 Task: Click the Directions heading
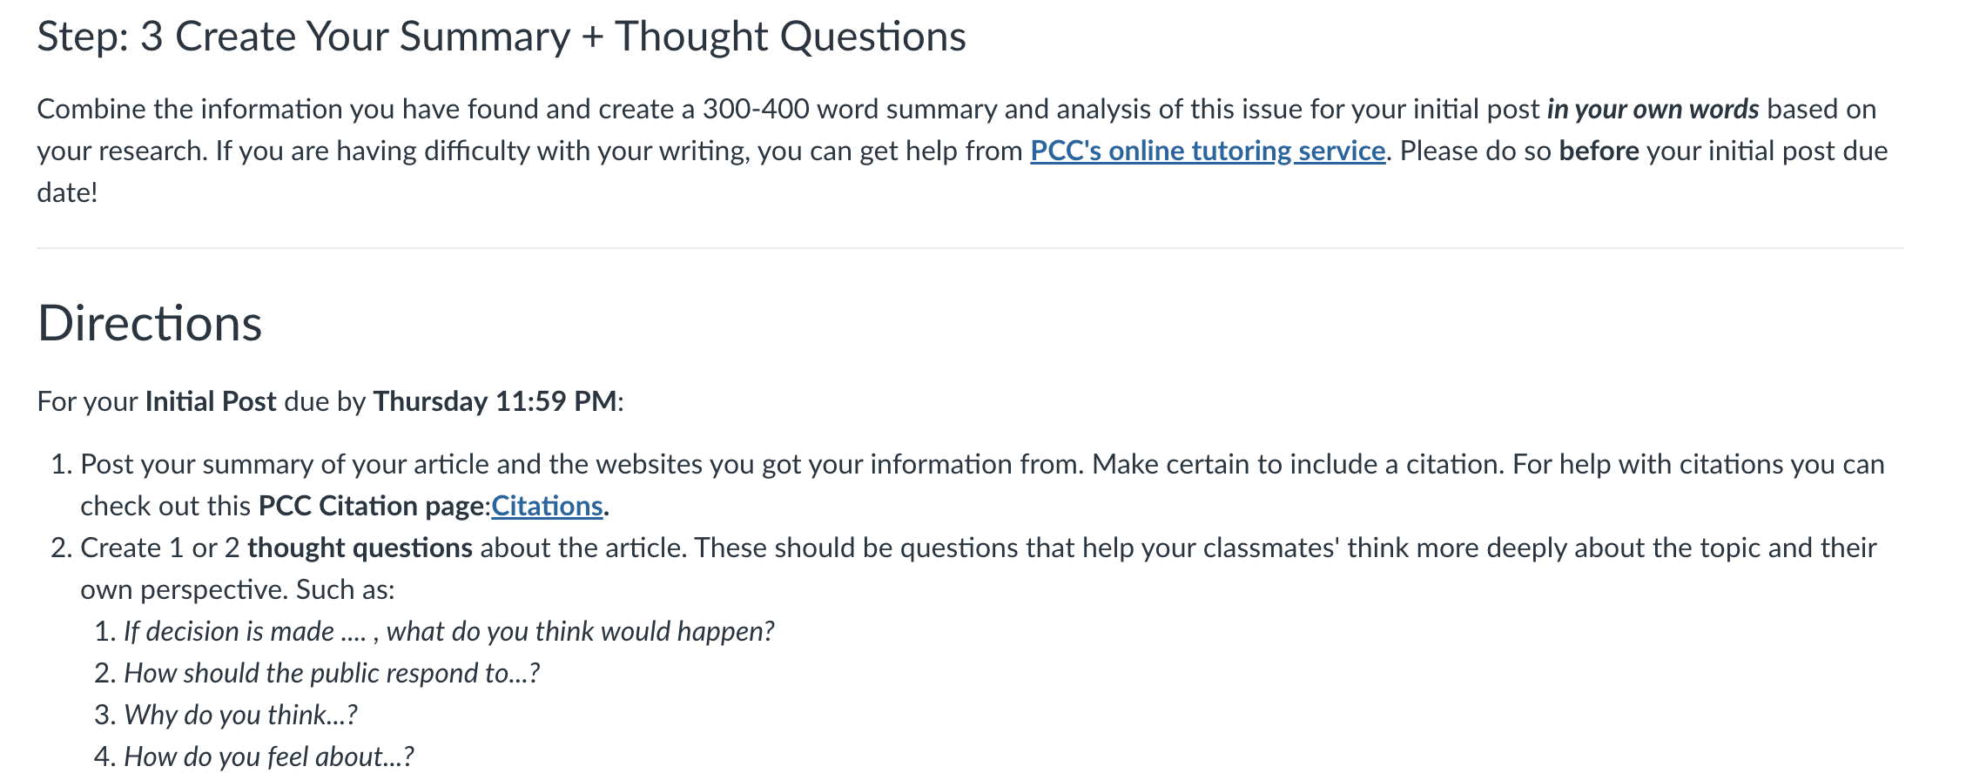(150, 323)
